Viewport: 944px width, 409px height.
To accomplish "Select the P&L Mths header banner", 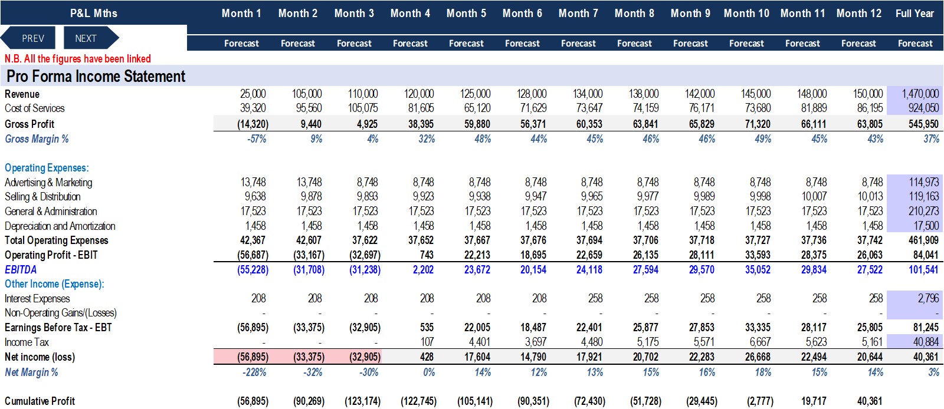I will click(93, 12).
